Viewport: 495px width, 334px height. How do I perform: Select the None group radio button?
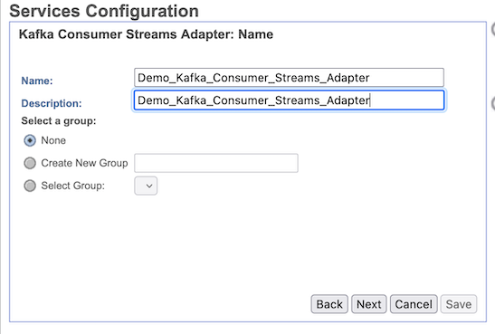tap(30, 140)
